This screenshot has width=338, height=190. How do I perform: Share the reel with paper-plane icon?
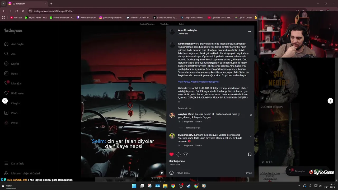[186, 154]
